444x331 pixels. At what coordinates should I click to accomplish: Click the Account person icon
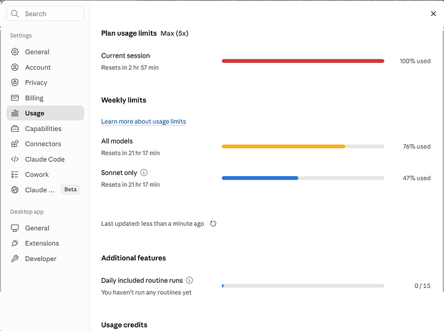coord(15,67)
